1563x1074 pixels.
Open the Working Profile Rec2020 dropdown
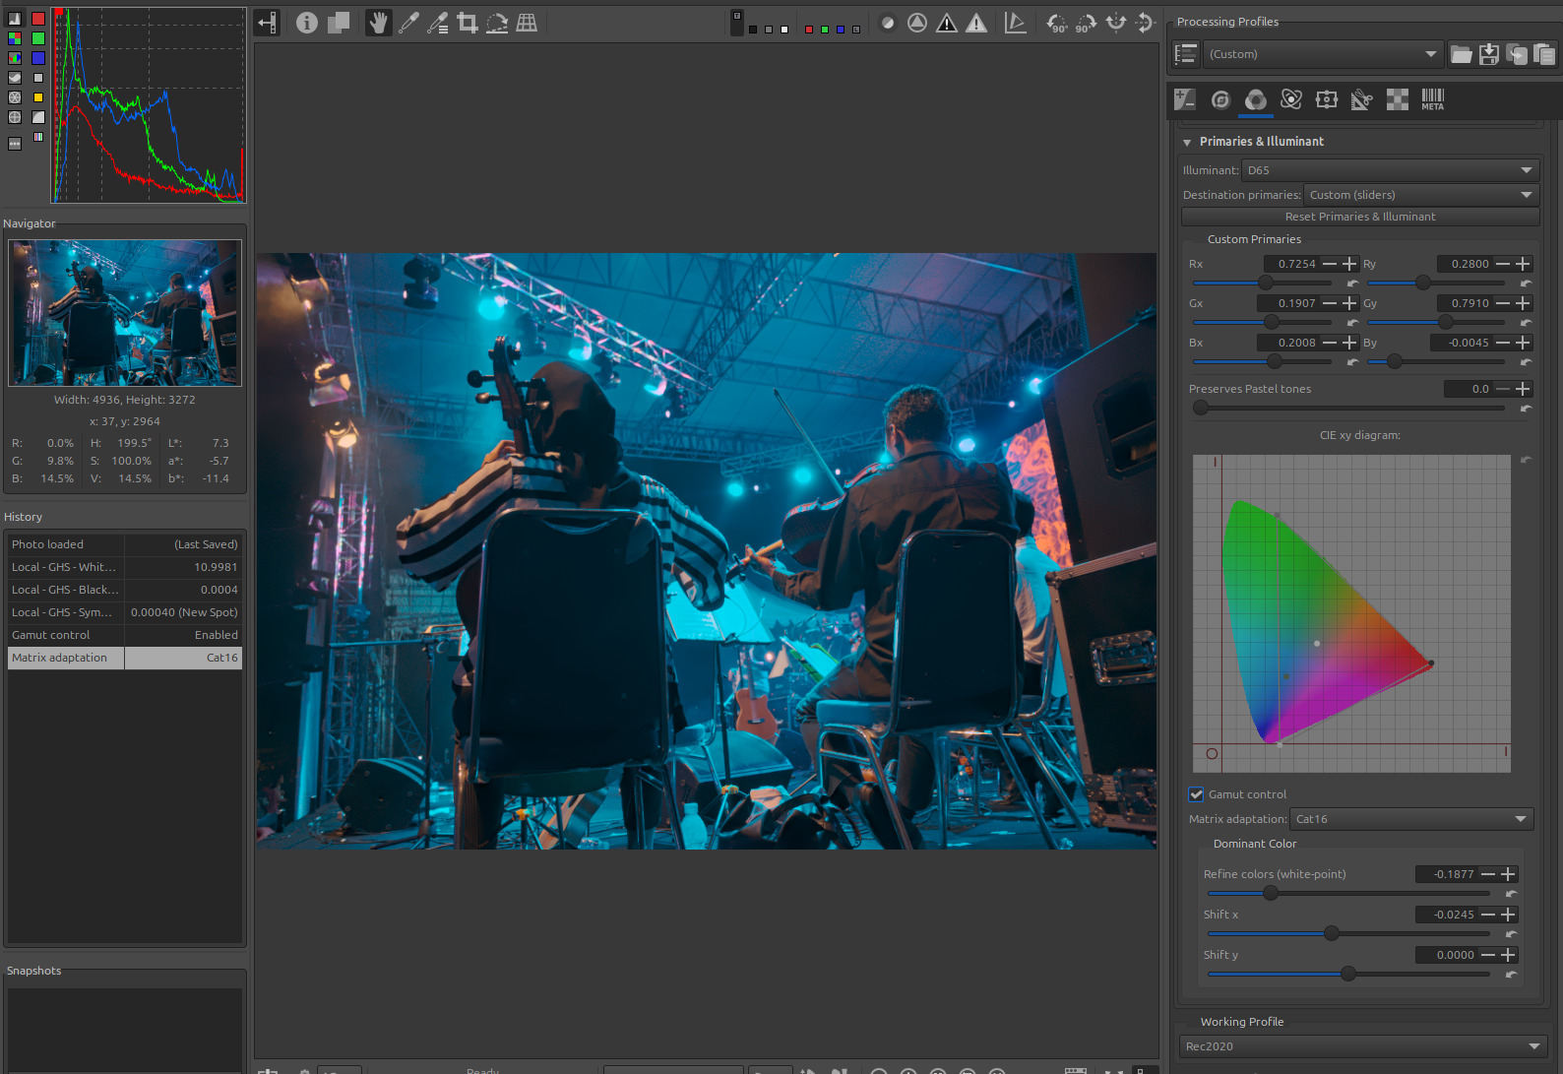[1362, 1046]
